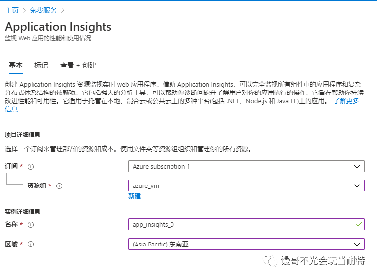The height and width of the screenshot is (277, 377).
Task: Click 新建 to create resource group
Action: (x=135, y=196)
